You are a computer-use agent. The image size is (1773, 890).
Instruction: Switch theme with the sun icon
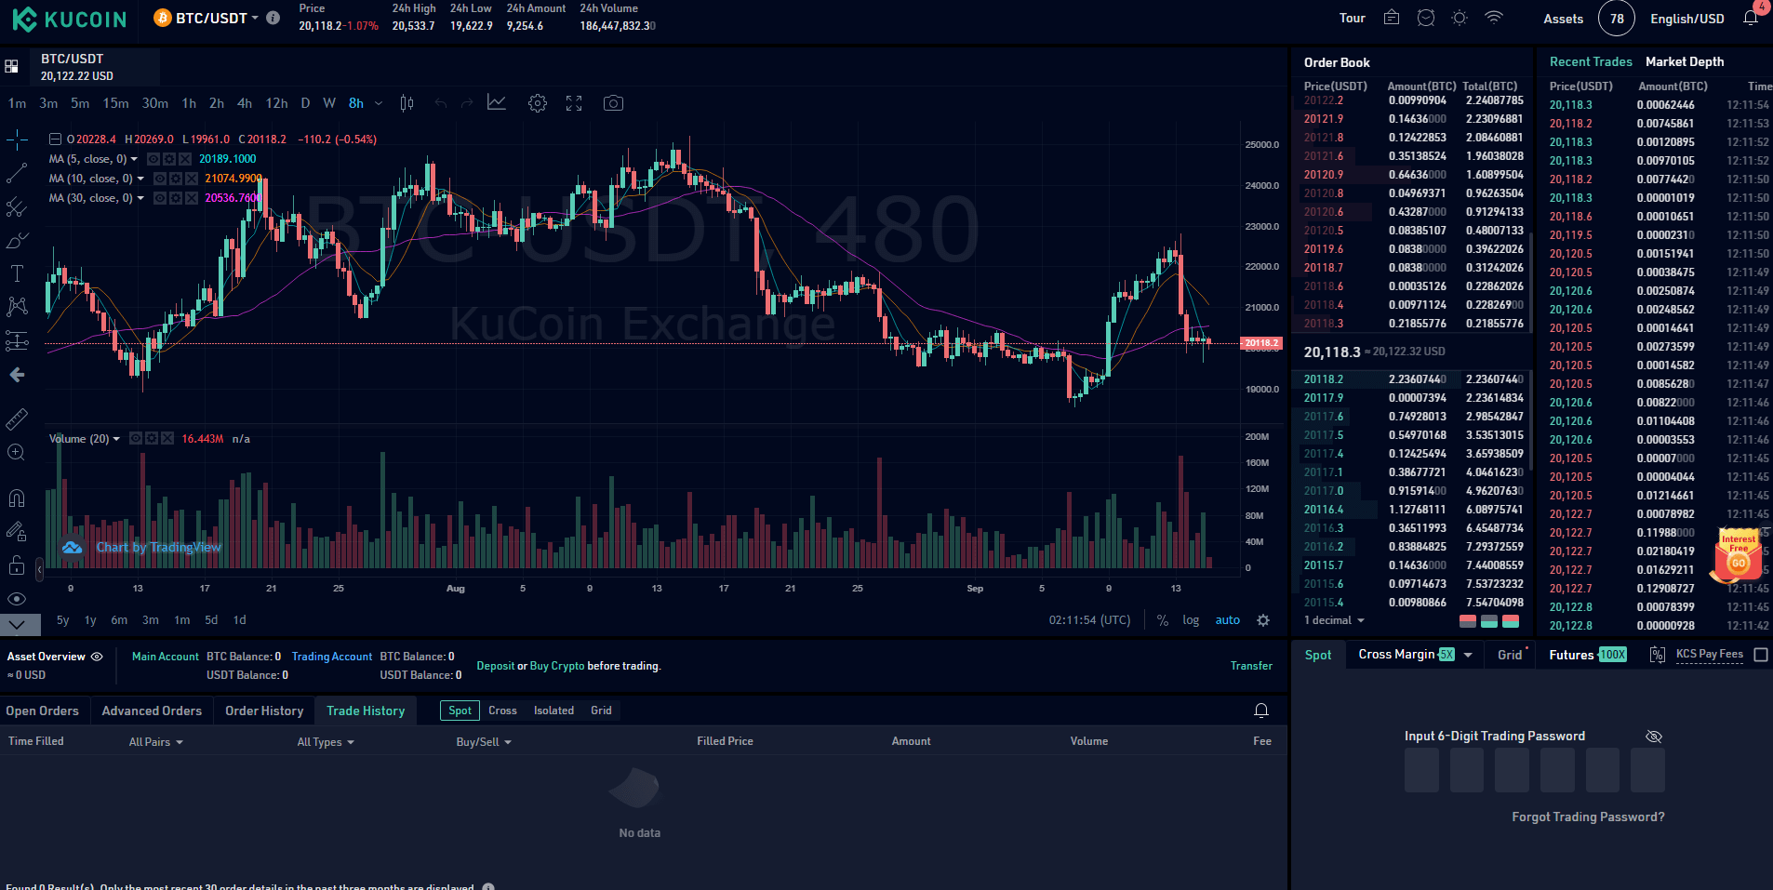click(1460, 18)
